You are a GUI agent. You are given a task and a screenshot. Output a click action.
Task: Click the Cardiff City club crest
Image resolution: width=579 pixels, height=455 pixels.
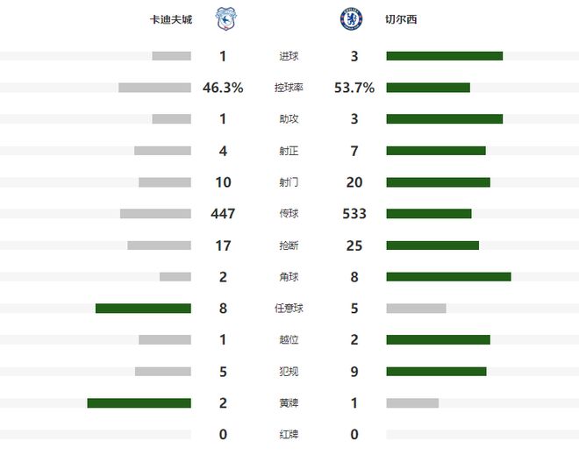225,19
